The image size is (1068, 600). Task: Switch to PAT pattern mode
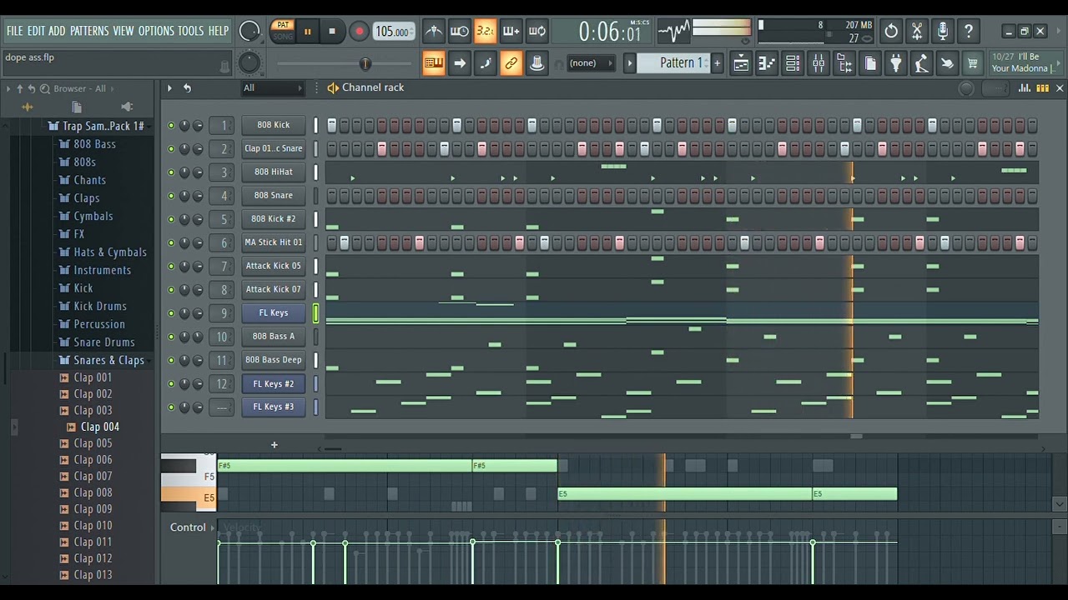pyautogui.click(x=283, y=25)
